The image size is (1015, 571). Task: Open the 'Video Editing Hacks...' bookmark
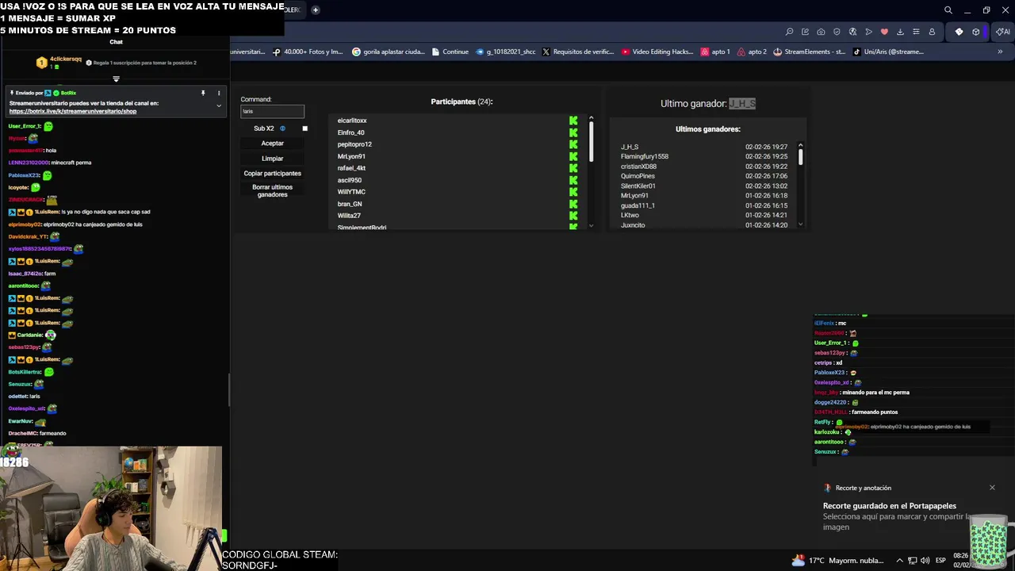click(x=658, y=52)
